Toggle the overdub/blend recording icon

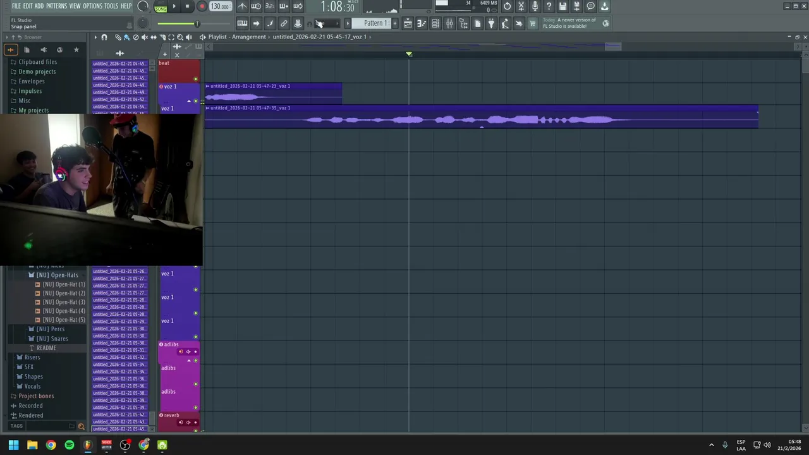click(284, 6)
